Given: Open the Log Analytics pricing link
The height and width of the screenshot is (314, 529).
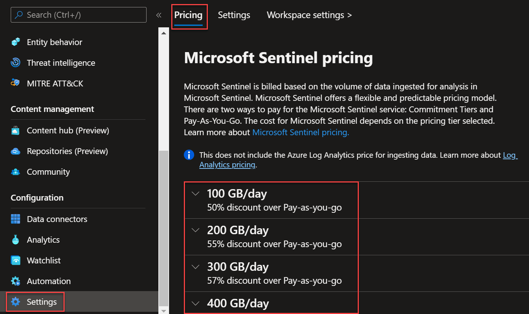Looking at the screenshot, I should [227, 164].
